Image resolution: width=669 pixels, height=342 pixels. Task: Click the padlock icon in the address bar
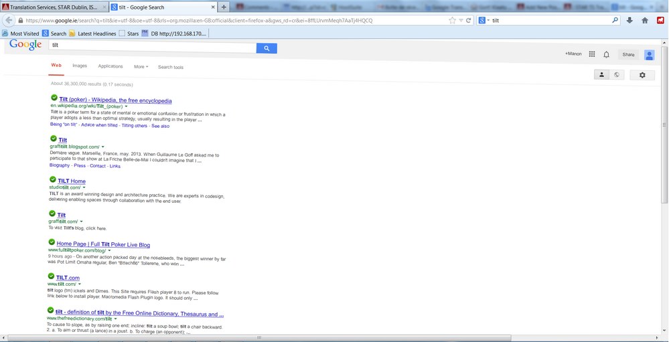click(x=20, y=21)
